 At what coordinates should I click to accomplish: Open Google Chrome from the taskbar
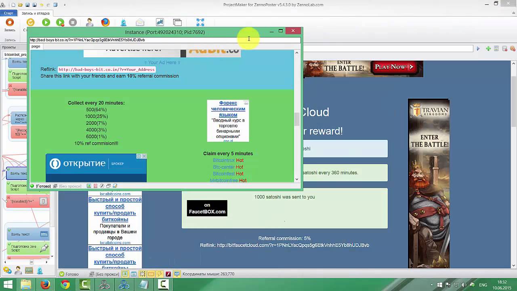click(x=65, y=285)
